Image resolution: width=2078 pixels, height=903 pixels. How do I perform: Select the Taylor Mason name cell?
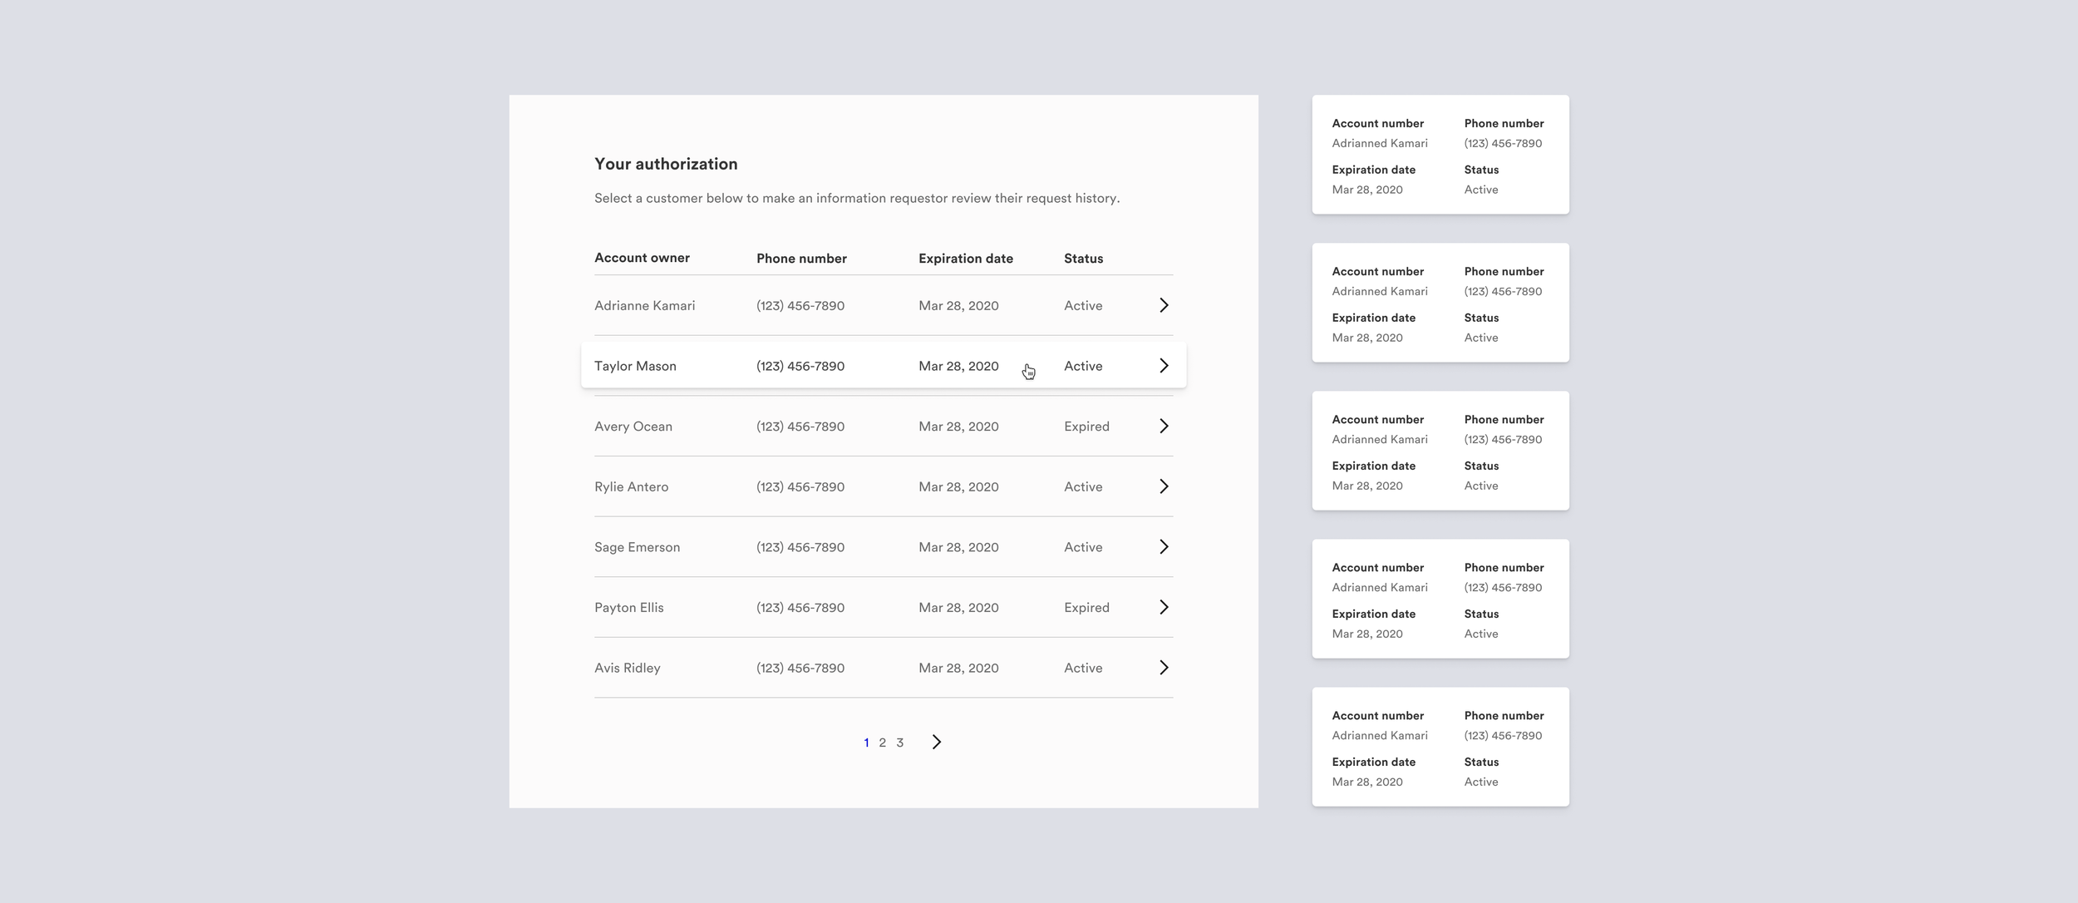(x=635, y=366)
